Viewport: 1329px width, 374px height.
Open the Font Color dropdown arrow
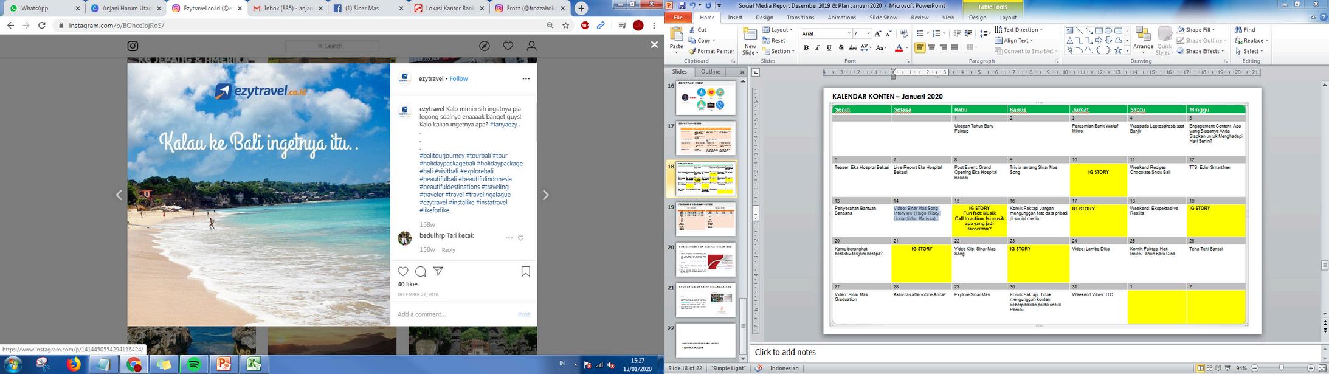(x=907, y=47)
